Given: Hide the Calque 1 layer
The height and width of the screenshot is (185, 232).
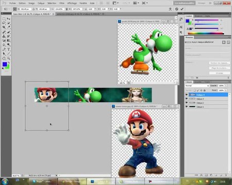Looking at the screenshot, I should pos(187,107).
